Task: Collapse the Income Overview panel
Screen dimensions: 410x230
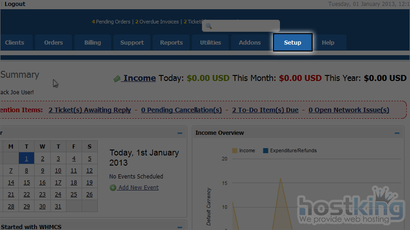Action: pos(397,133)
